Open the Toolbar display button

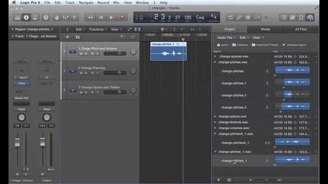35,17
